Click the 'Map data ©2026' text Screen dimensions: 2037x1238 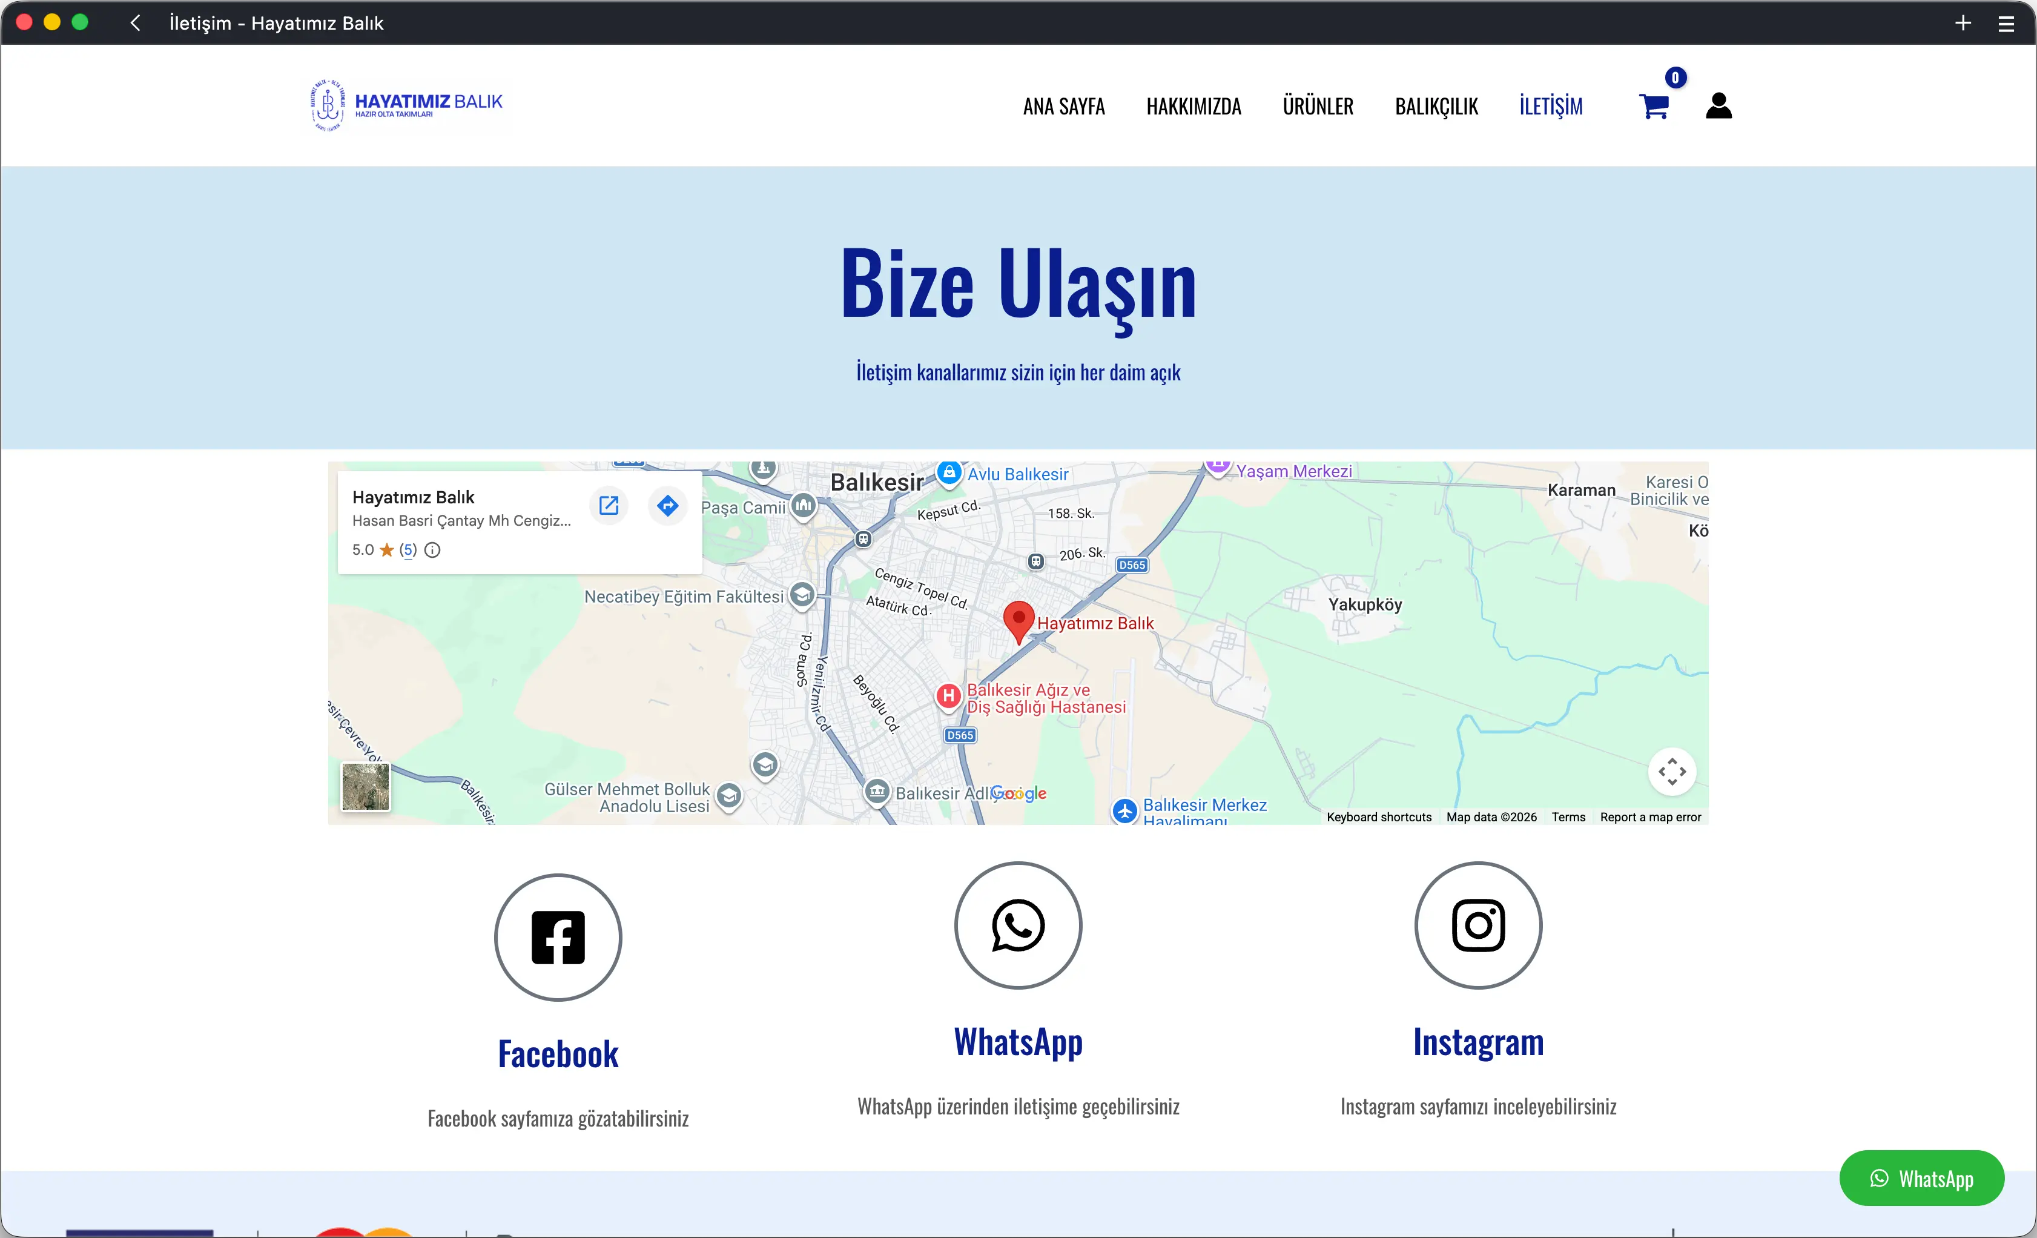pyautogui.click(x=1491, y=817)
